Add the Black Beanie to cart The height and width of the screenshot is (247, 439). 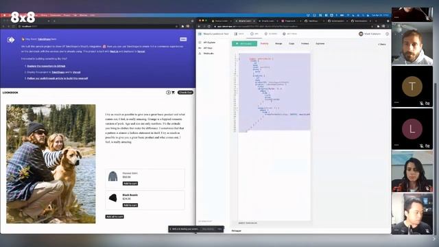[x=130, y=205]
